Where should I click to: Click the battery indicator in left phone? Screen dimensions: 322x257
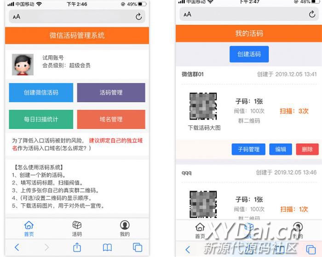click(142, 4)
